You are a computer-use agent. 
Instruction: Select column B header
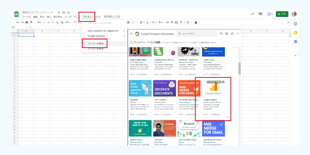(42, 31)
